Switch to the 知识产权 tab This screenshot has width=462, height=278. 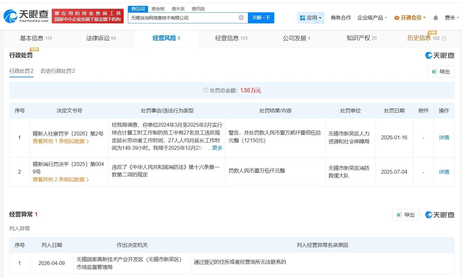361,38
